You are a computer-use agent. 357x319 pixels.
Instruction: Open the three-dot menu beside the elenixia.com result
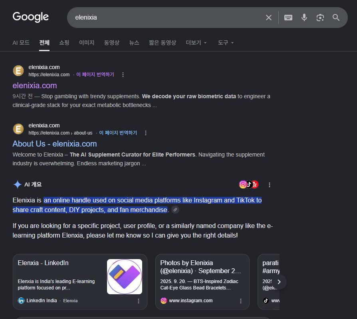click(123, 75)
